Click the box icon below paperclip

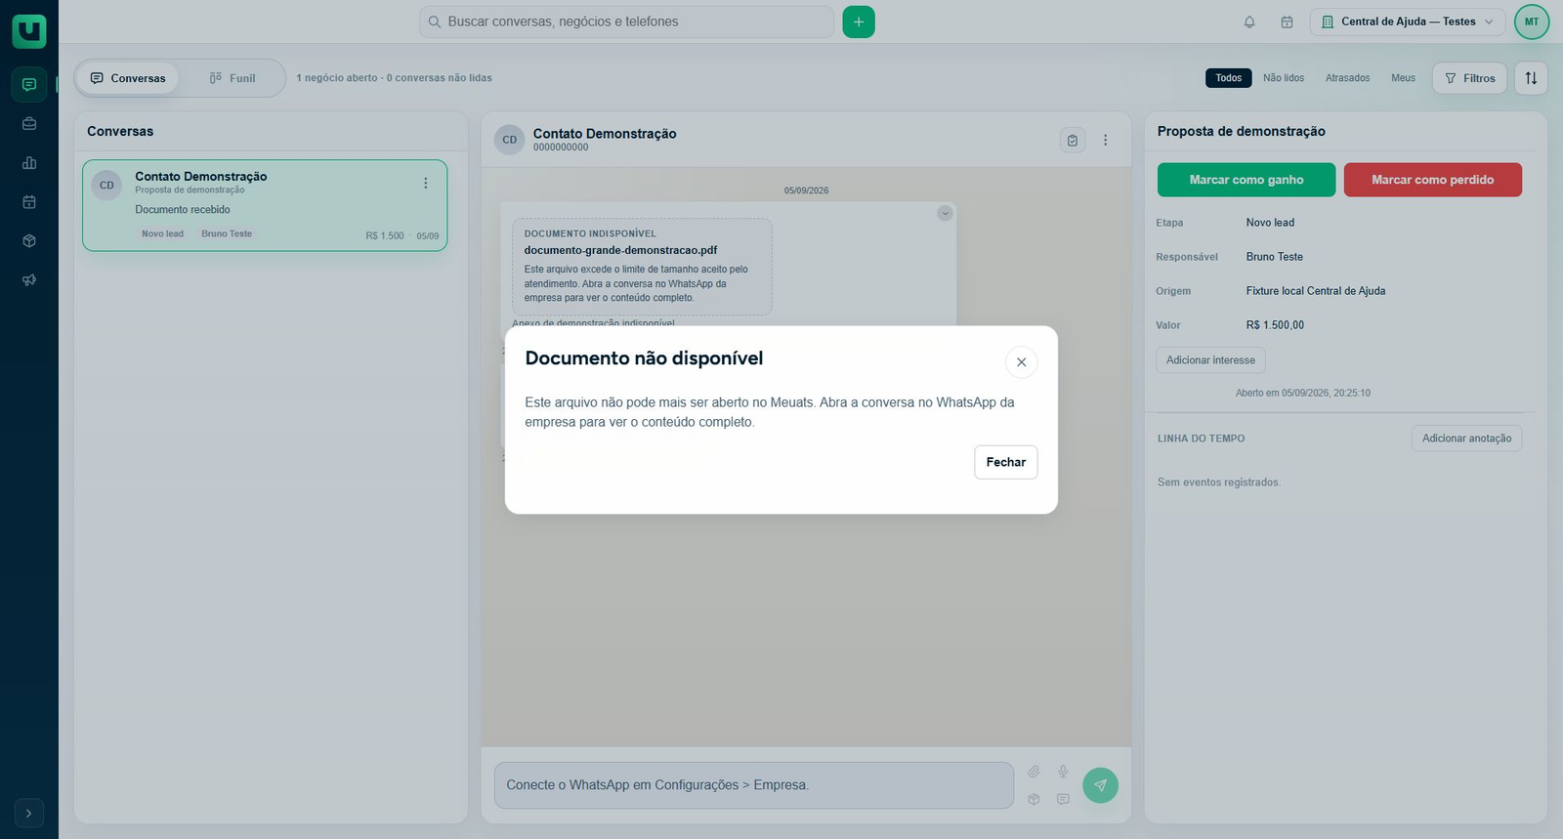(1034, 799)
